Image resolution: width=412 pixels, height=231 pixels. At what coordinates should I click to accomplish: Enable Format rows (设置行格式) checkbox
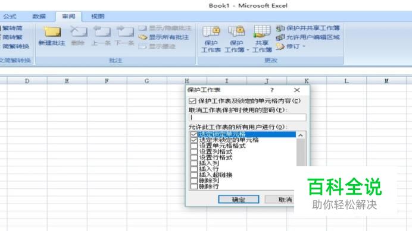tap(194, 157)
